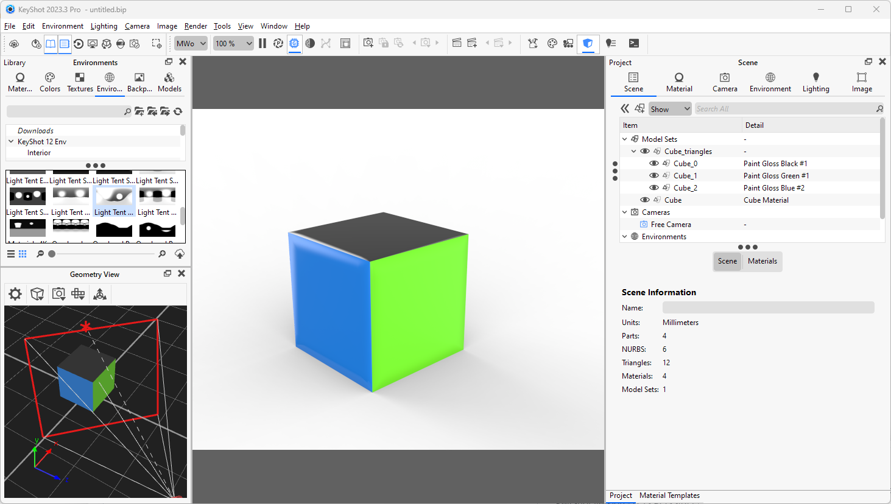The image size is (891, 504).
Task: Click the Library refresh icon
Action: [x=178, y=111]
